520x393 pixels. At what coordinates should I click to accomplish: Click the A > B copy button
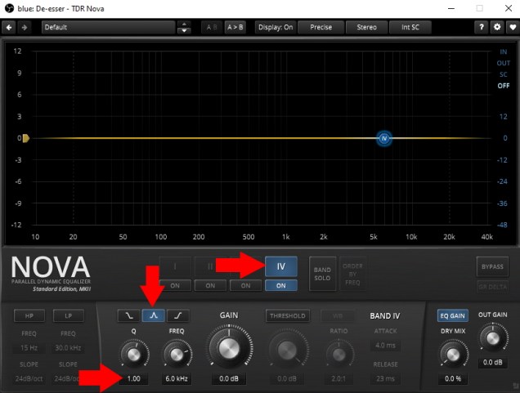235,27
